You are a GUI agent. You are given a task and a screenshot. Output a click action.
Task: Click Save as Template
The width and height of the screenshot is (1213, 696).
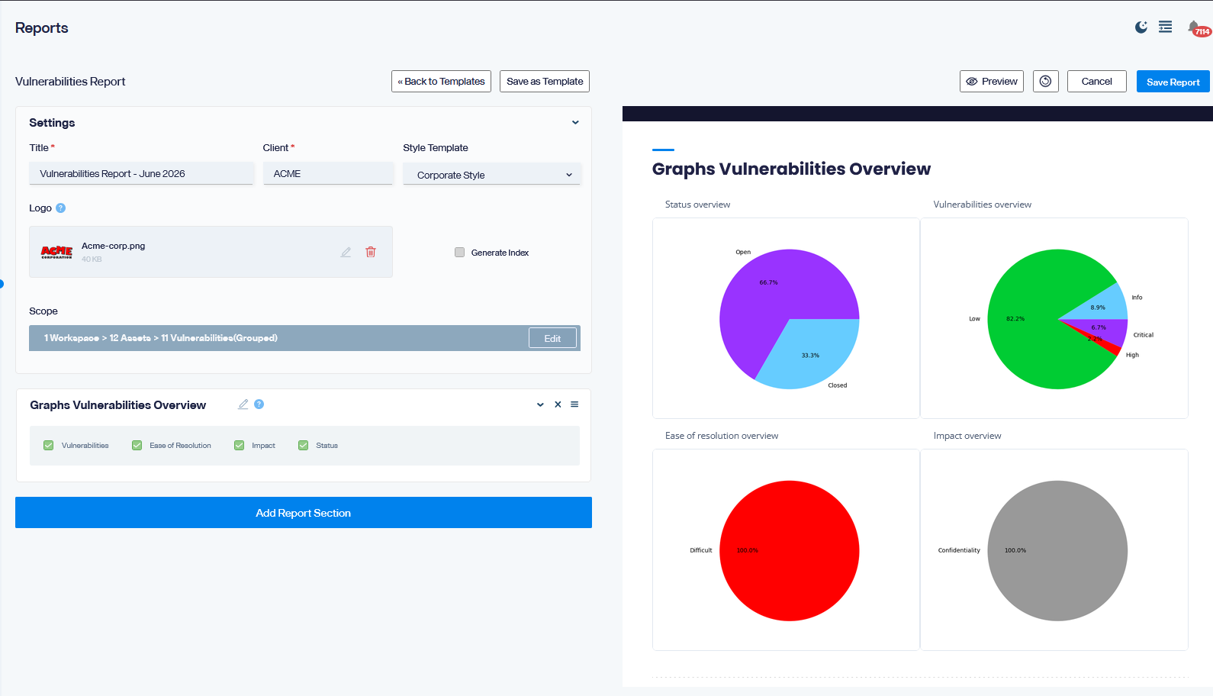click(x=545, y=82)
